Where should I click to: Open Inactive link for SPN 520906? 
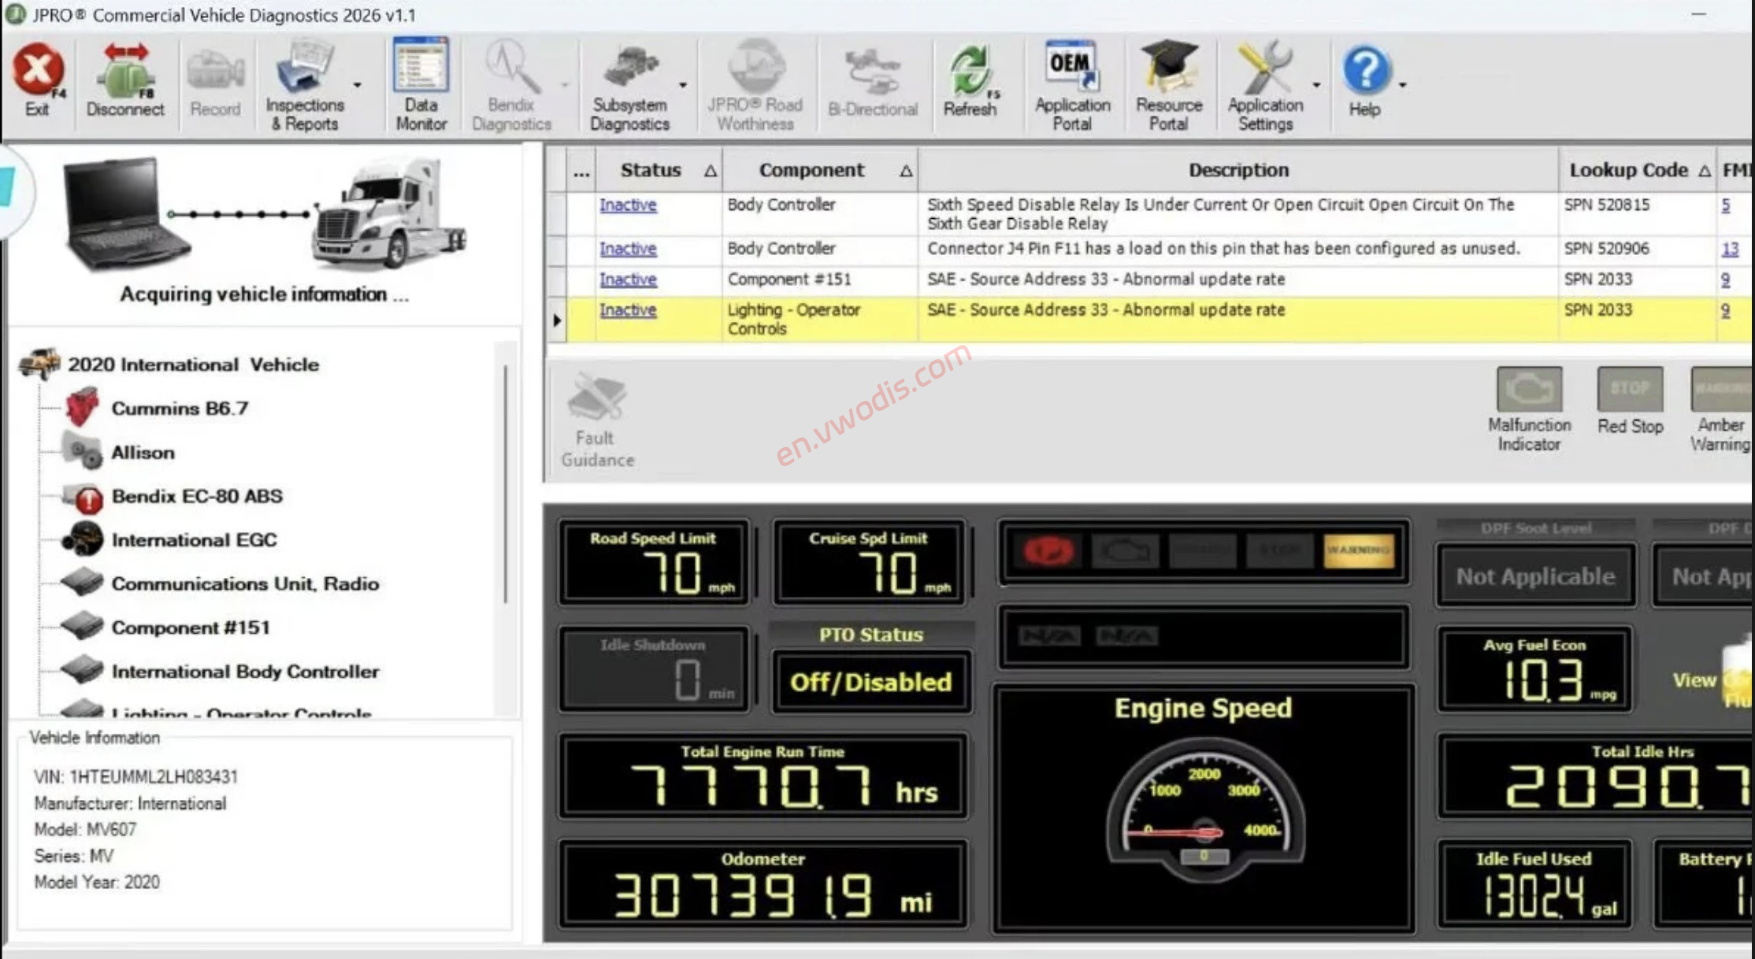click(628, 249)
